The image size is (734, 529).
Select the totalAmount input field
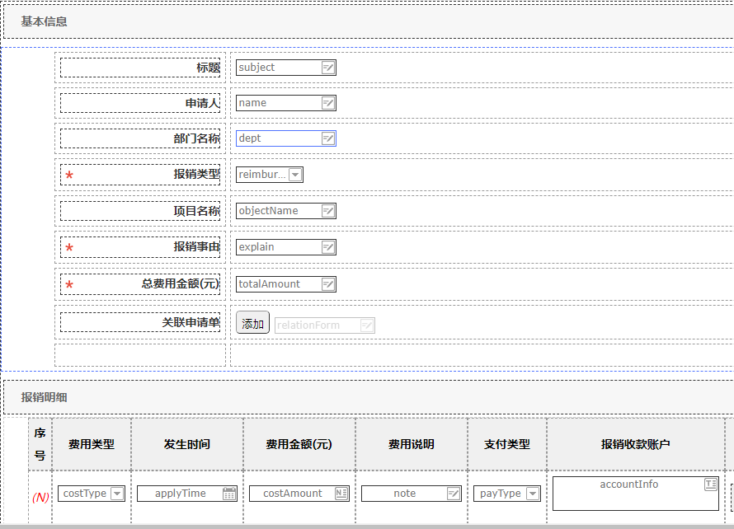(286, 284)
